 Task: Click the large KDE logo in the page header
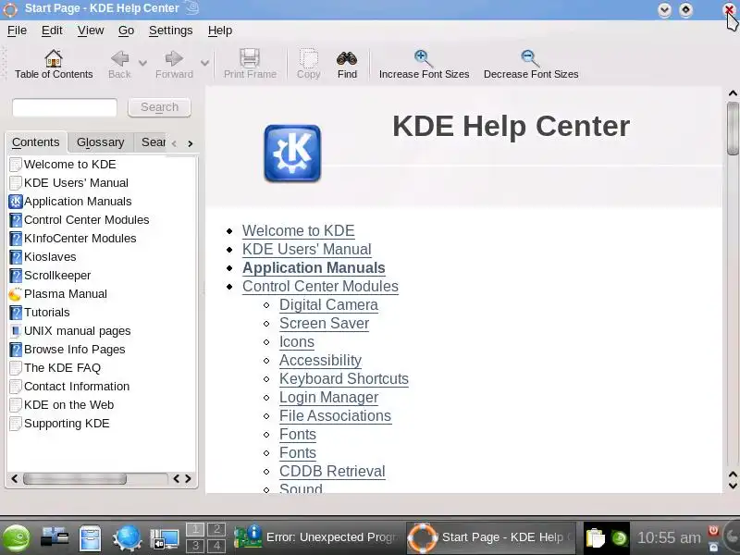(292, 153)
